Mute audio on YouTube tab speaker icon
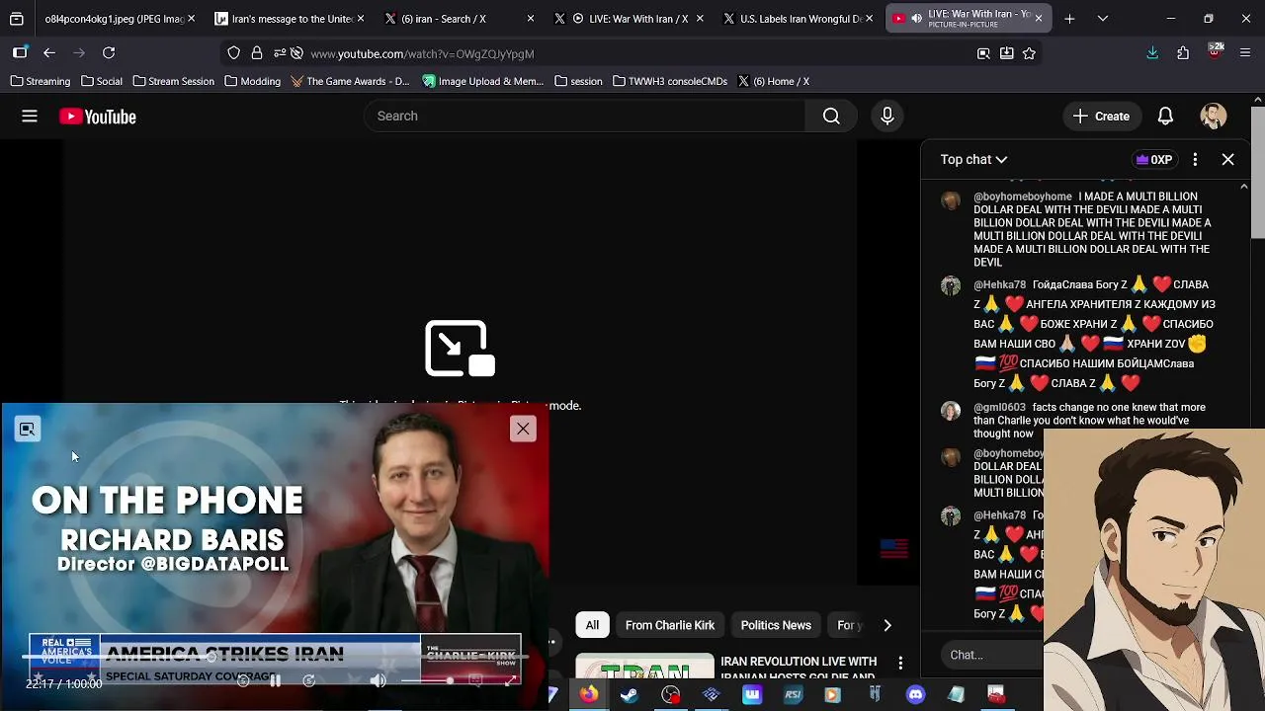Screen dimensions: 1265x711 pyautogui.click(x=916, y=19)
